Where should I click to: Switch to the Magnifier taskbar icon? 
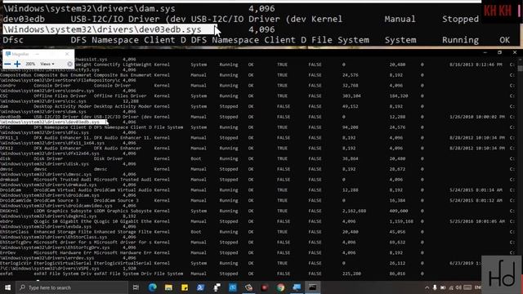pos(297,287)
